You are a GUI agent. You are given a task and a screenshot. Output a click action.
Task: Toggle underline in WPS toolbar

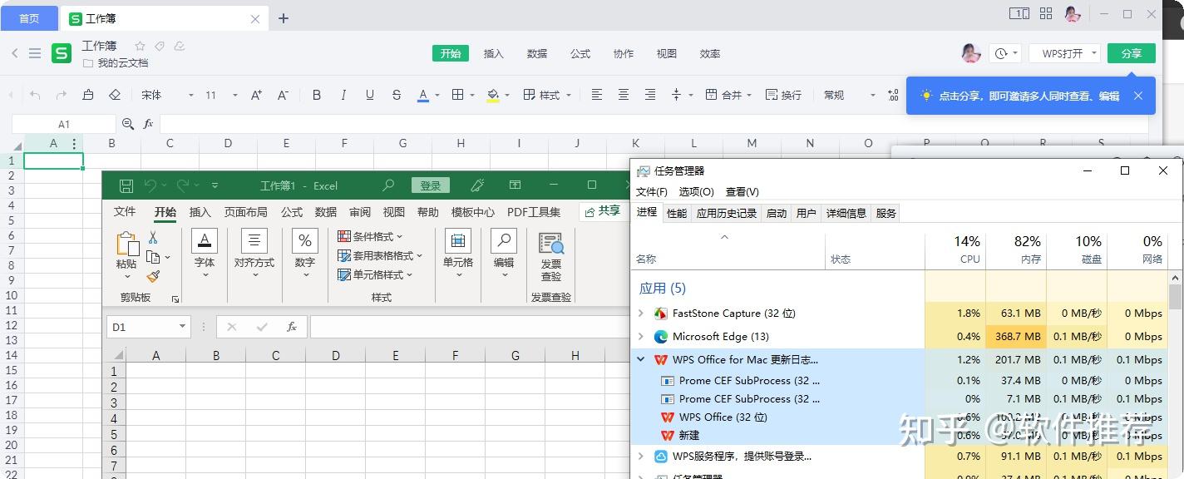tap(370, 96)
